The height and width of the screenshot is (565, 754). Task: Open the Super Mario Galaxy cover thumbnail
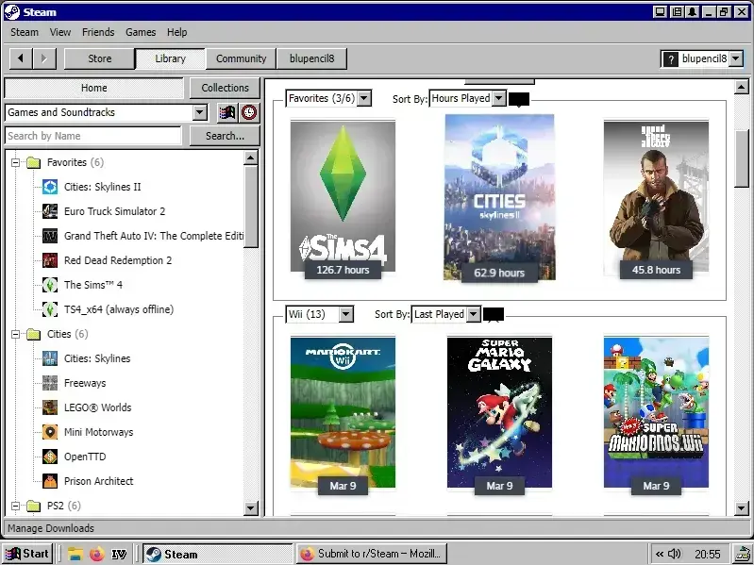click(499, 412)
